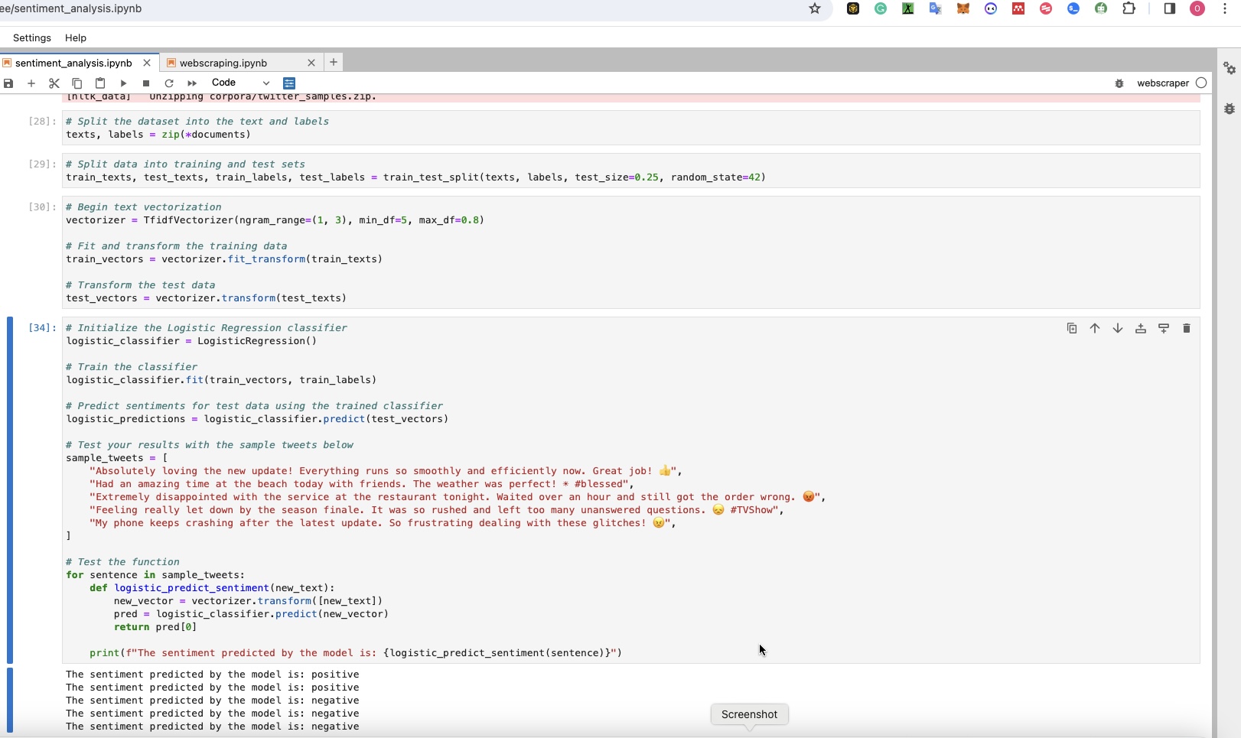This screenshot has height=738, width=1241.
Task: Run the selected cell
Action: [x=123, y=83]
